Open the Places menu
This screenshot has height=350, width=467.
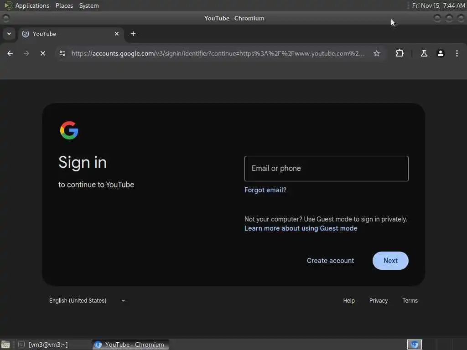coord(64,5)
